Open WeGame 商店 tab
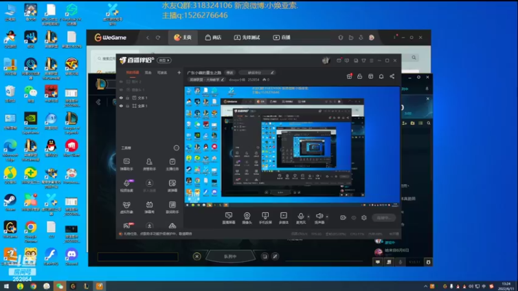The width and height of the screenshot is (518, 291). [213, 38]
